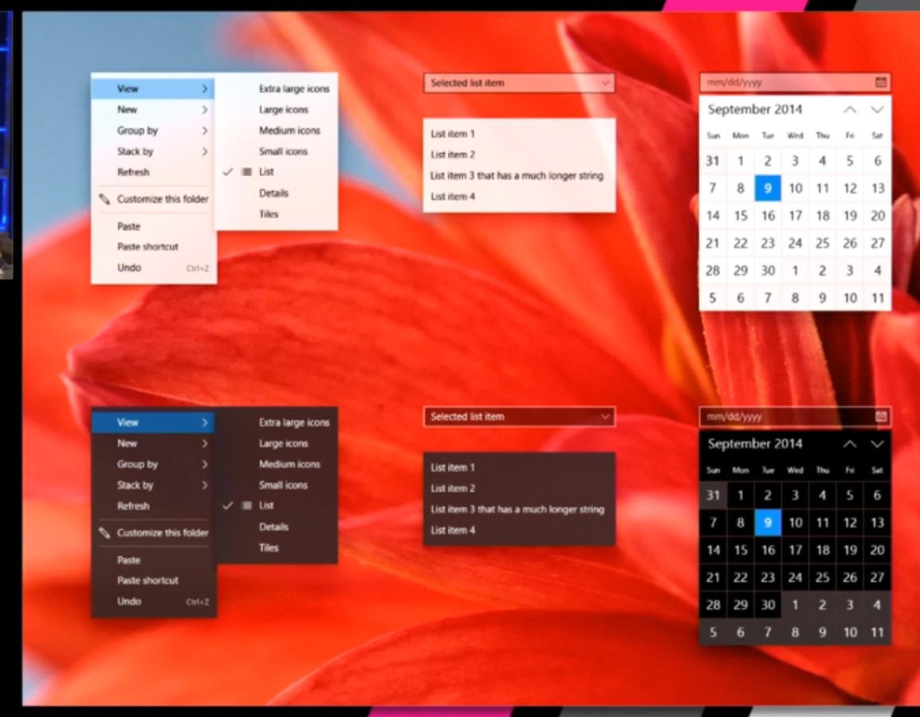The height and width of the screenshot is (717, 920).
Task: Click September 2014 header in light calendar
Action: (754, 110)
